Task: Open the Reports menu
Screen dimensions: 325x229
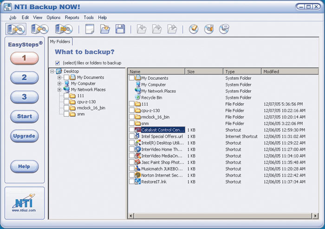Action: point(72,18)
